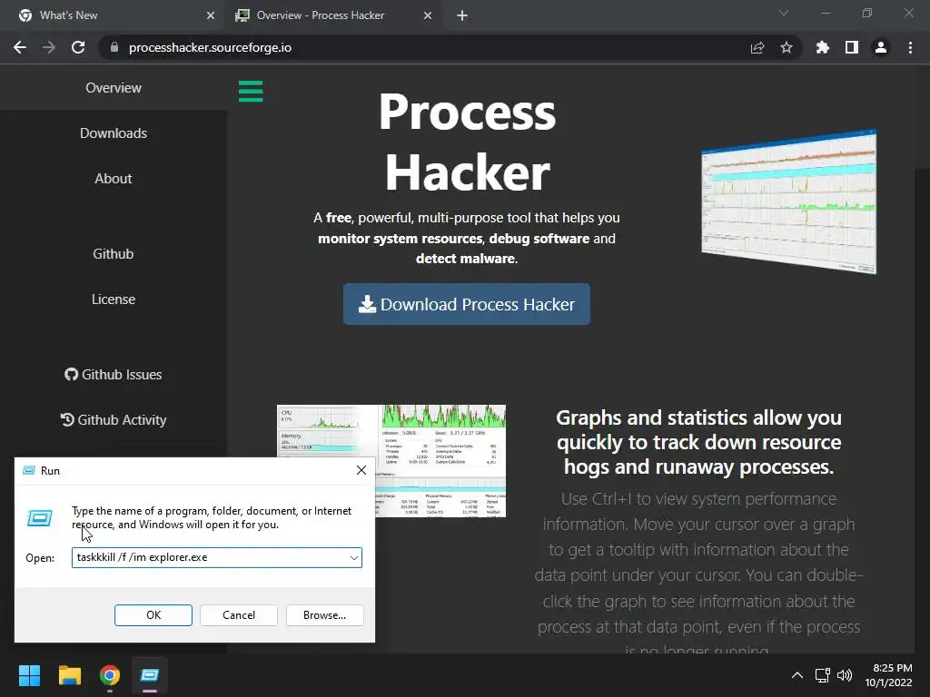Open the Chrome extensions puzzle icon
The width and height of the screenshot is (930, 697).
[x=823, y=47]
